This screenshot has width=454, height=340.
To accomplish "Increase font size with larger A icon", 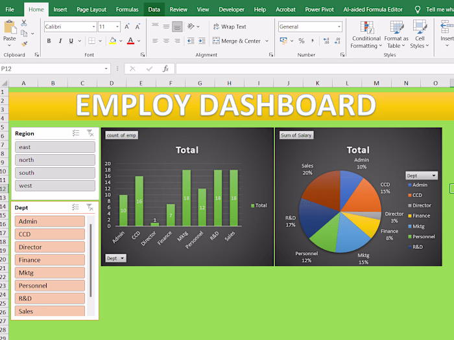I will [127, 27].
